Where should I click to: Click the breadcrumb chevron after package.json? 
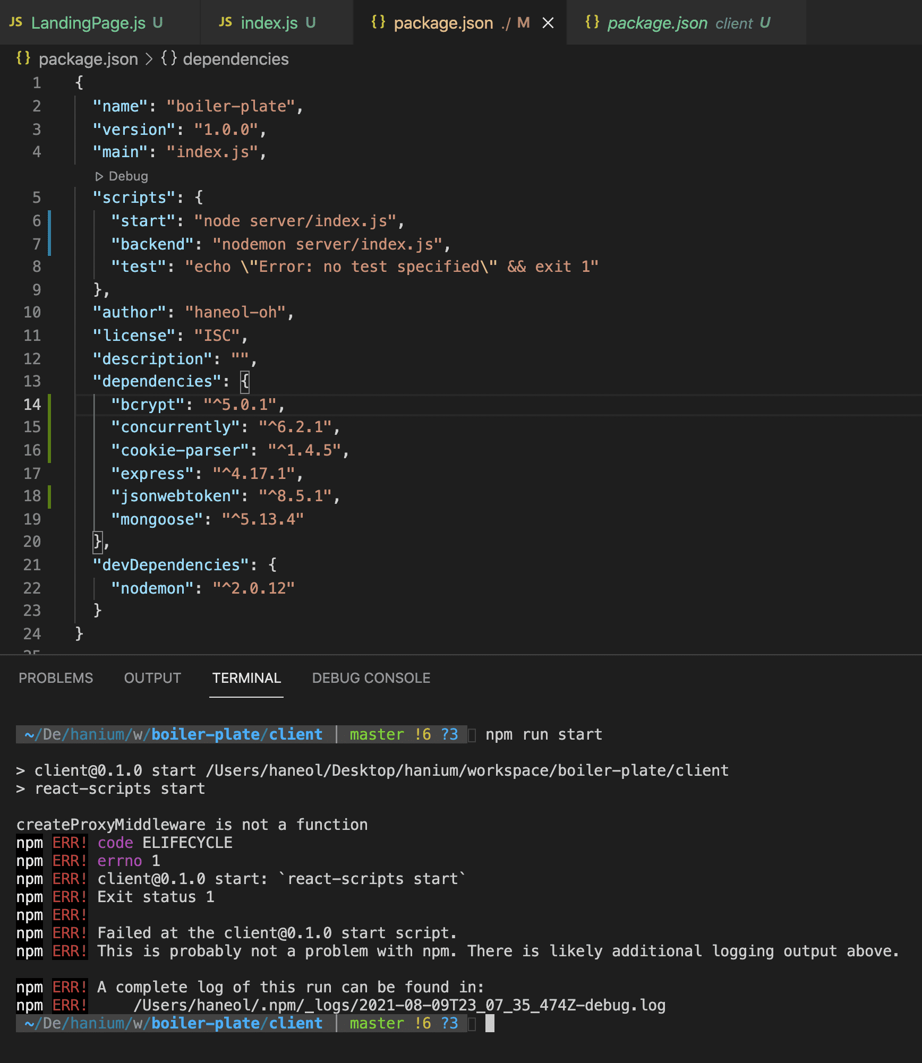coord(149,59)
